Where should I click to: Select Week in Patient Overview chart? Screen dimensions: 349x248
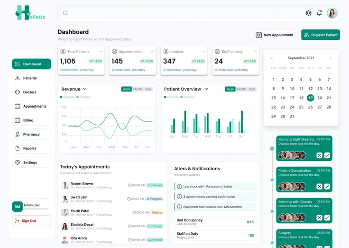point(230,89)
